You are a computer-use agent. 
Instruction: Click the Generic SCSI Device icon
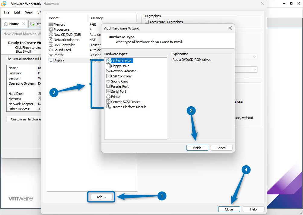coord(108,101)
